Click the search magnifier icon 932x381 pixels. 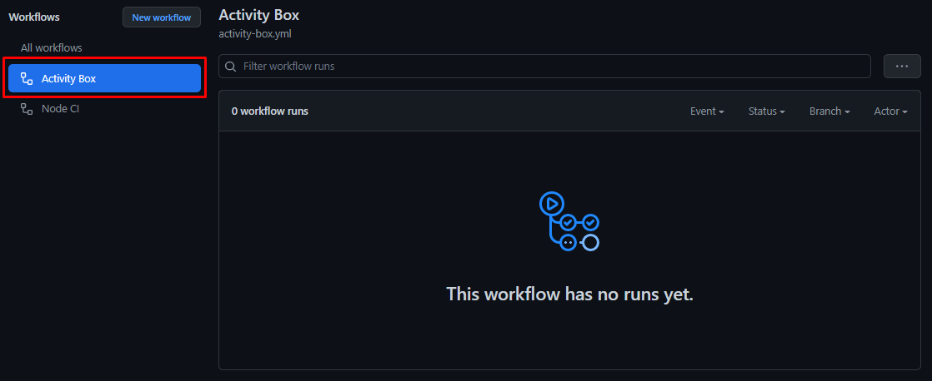tap(231, 66)
